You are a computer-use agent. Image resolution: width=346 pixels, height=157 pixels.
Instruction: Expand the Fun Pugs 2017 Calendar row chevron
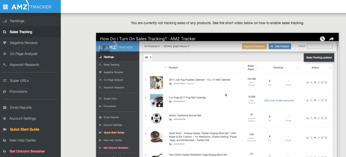coord(146,98)
